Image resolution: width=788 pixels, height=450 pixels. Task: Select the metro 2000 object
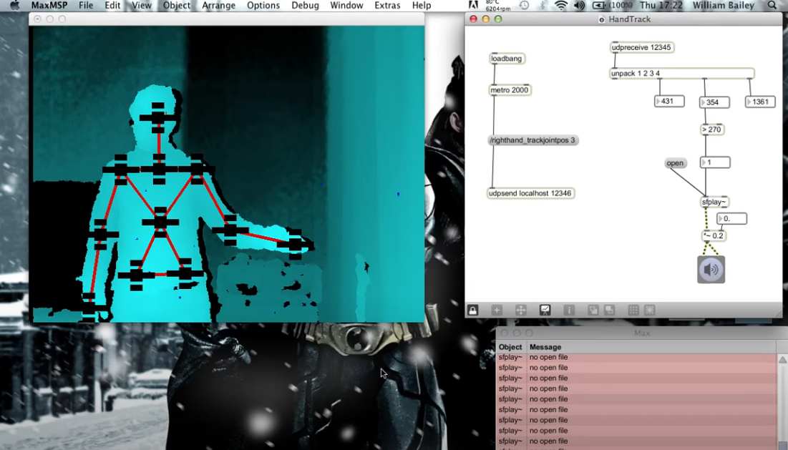point(510,90)
